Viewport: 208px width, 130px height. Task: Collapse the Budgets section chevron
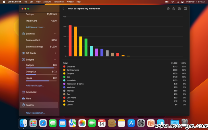tap(55, 60)
